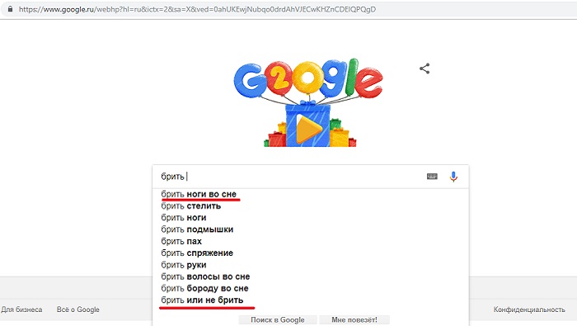The image size is (577, 326).
Task: Start voice search with microphone icon
Action: pyautogui.click(x=453, y=177)
